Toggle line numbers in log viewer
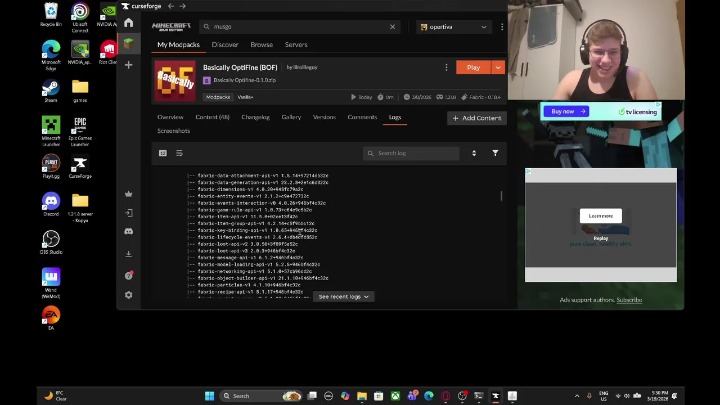720x405 pixels. [x=163, y=153]
